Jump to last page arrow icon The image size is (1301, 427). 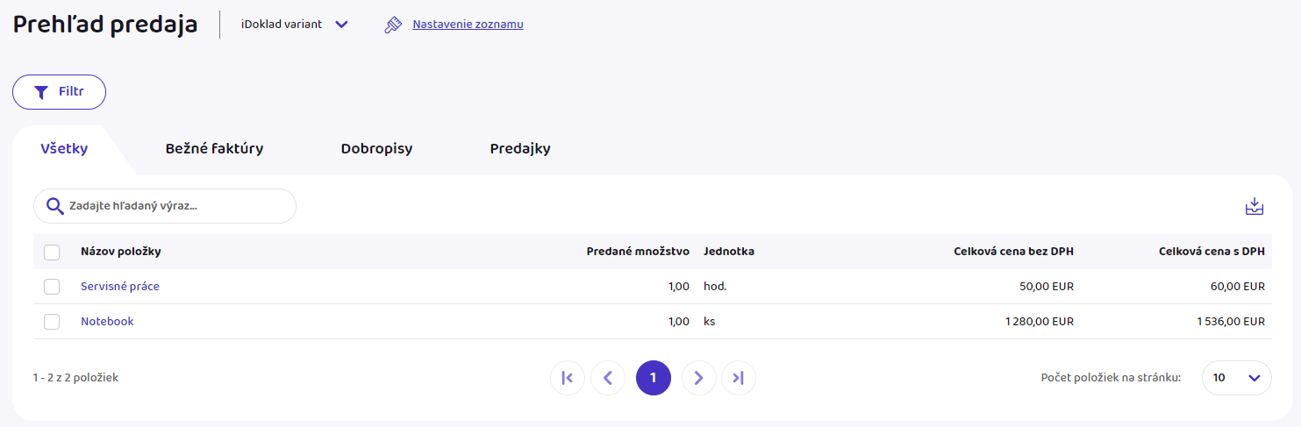tap(738, 378)
